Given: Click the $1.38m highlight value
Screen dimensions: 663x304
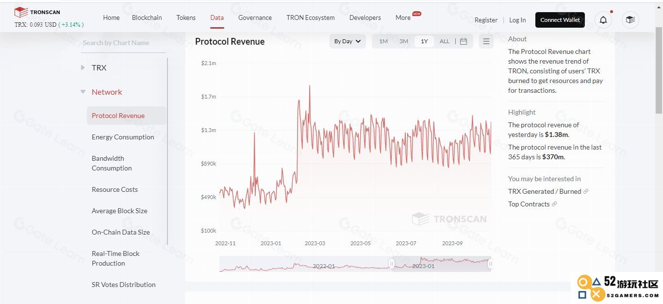Looking at the screenshot, I should [x=556, y=135].
